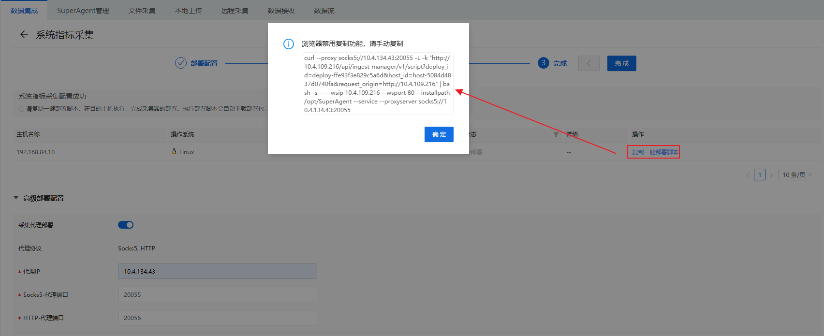Open the 本地上传 tab
The height and width of the screenshot is (336, 824).
pyautogui.click(x=189, y=11)
